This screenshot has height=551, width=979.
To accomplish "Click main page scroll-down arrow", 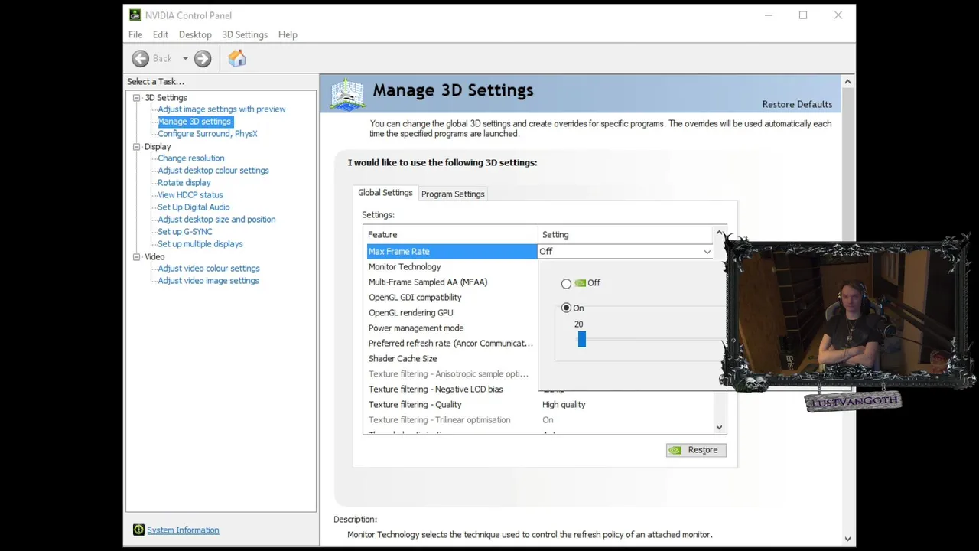I will [x=847, y=539].
